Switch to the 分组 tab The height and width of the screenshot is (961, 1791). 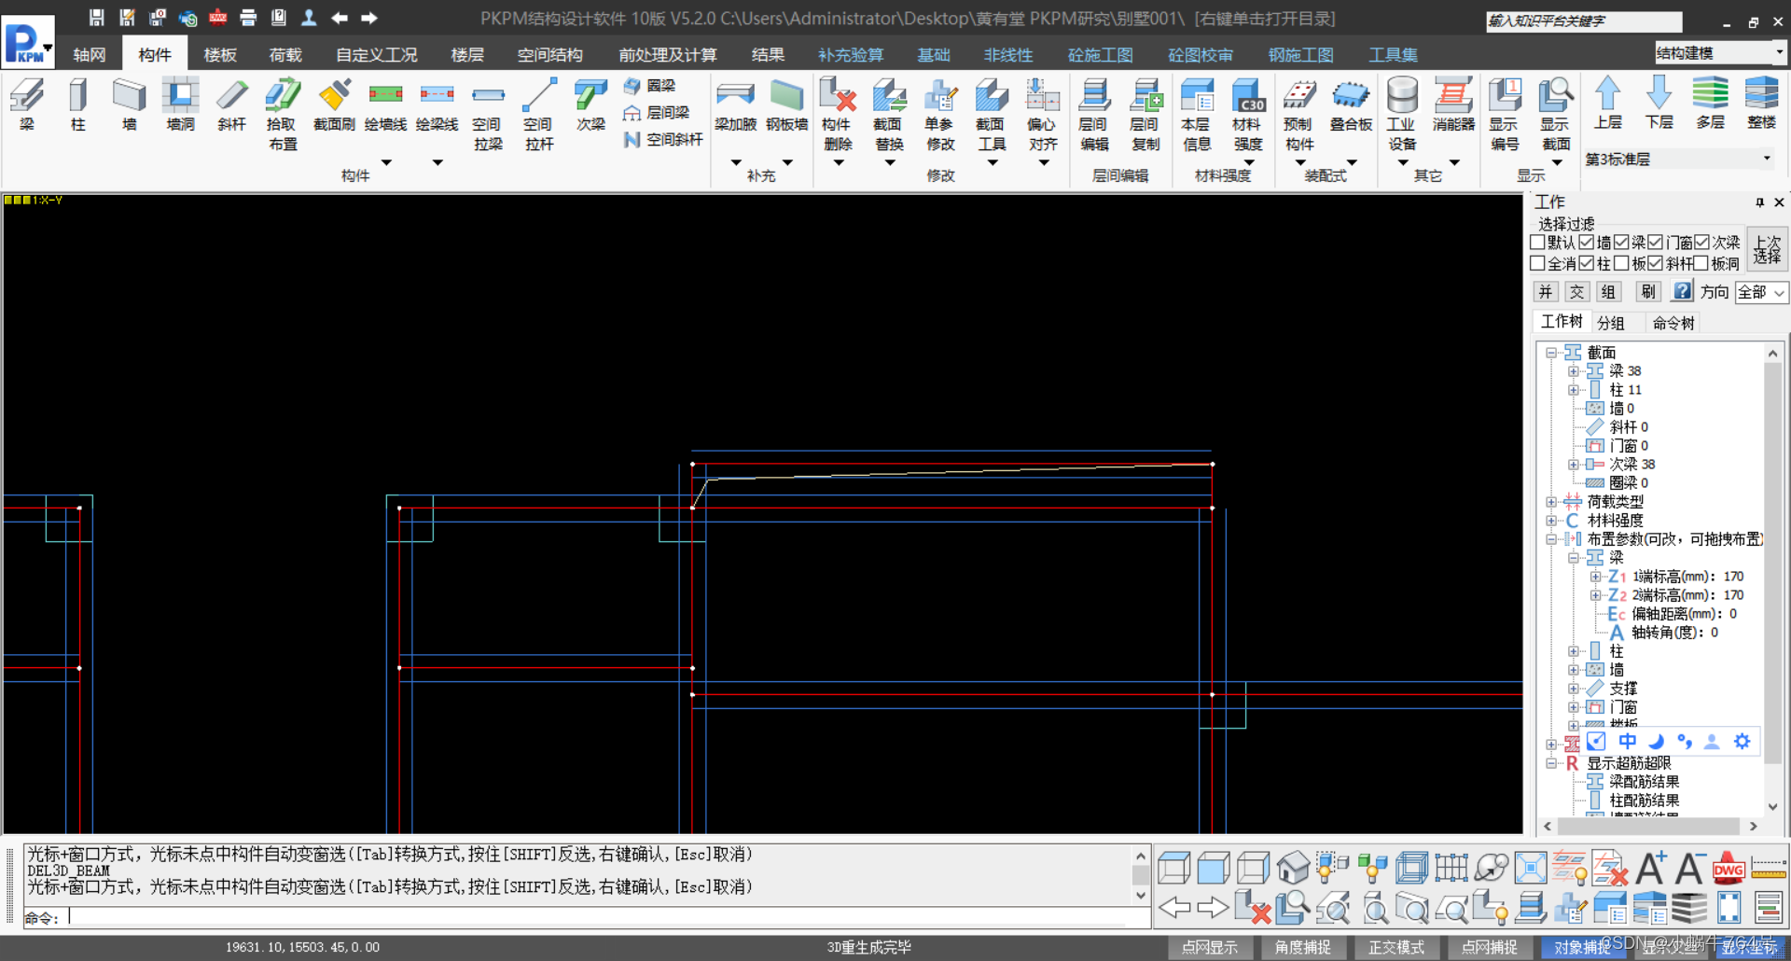pyautogui.click(x=1611, y=323)
